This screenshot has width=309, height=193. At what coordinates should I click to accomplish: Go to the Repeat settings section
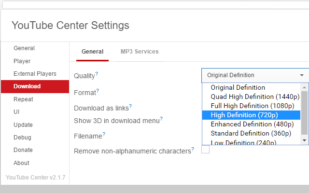click(x=23, y=99)
